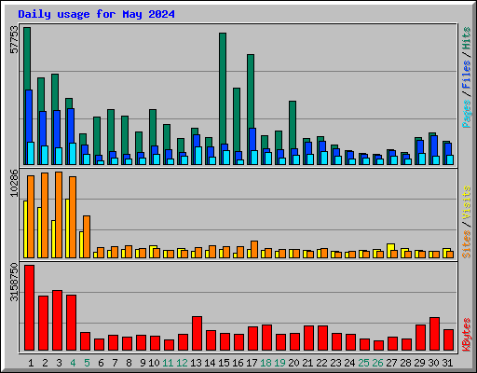Select the cyan pages bar for day 13
477x373 pixels.
coord(198,156)
